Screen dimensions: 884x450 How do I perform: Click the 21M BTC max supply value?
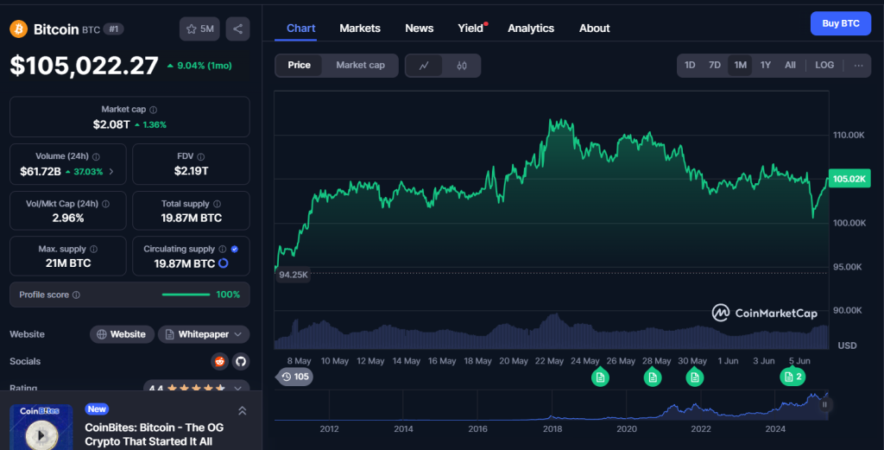67,263
